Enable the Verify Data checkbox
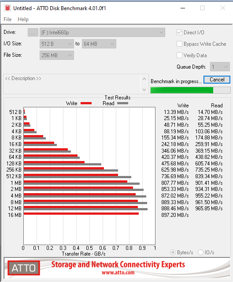This screenshot has height=282, width=233. 180,55
